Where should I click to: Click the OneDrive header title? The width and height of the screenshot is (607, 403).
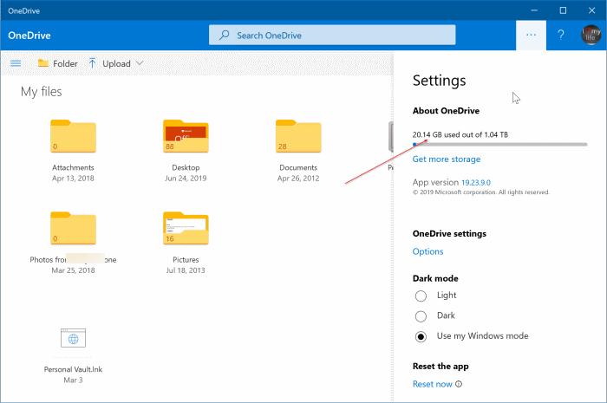(x=29, y=36)
